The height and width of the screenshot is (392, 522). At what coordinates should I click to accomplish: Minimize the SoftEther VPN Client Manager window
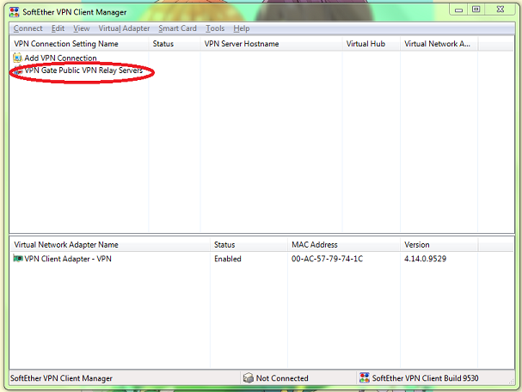[x=458, y=9]
